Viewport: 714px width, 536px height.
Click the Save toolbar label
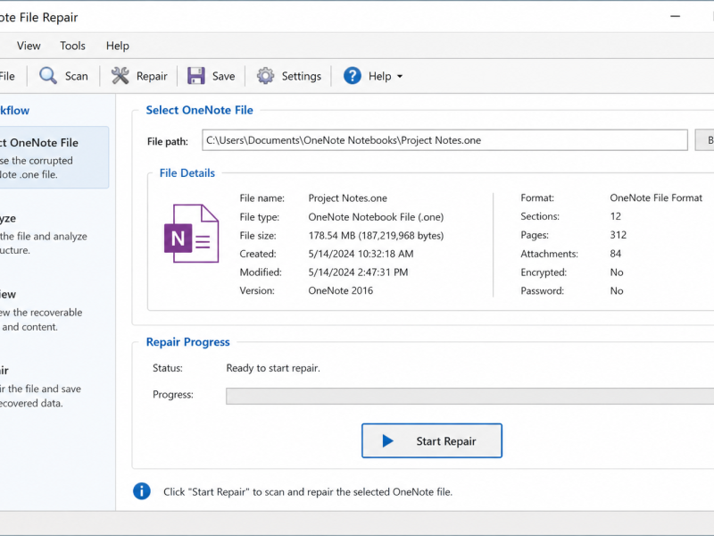[x=224, y=76]
